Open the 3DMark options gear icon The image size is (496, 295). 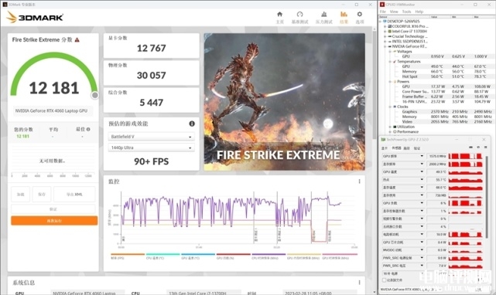pos(359,14)
